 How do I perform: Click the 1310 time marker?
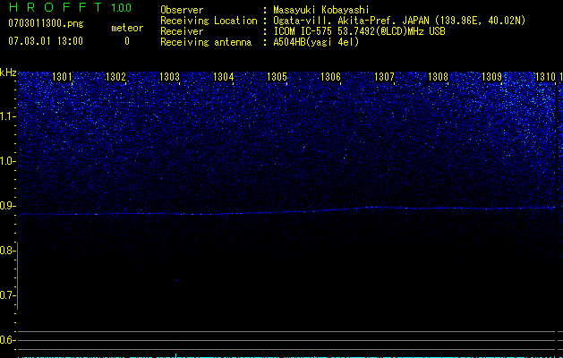(545, 77)
